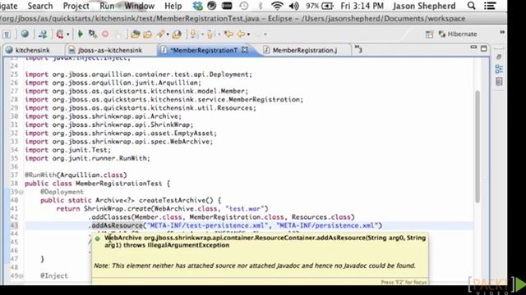Click the Last Edit Location icon
Screen dimensions: 526x295
228,34
